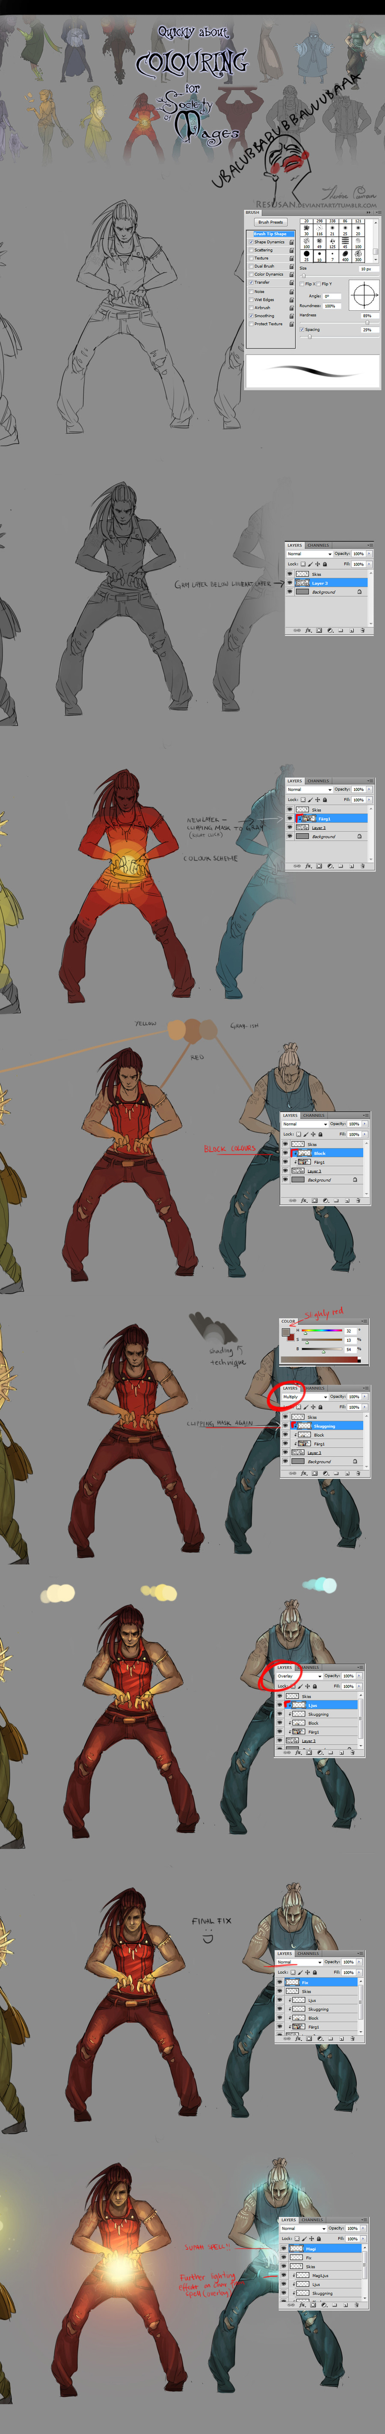The image size is (385, 2434).
Task: Click lock position icon in Layer 3 highlighted panel
Action: pos(318,564)
